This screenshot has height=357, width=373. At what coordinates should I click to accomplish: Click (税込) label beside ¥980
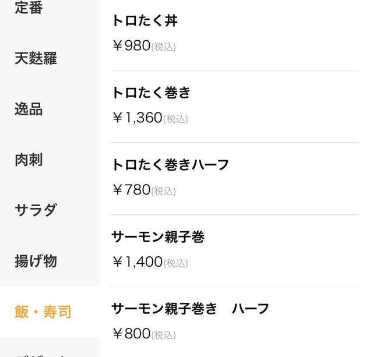click(164, 47)
